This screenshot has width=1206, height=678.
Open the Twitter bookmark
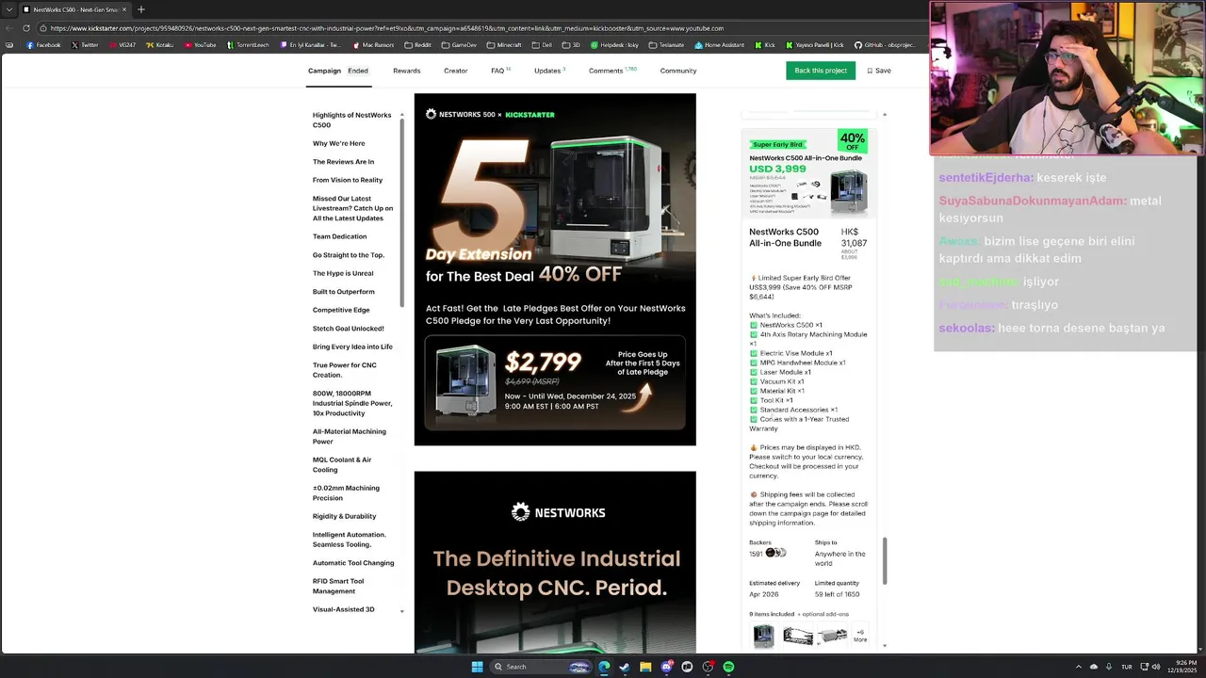(84, 45)
